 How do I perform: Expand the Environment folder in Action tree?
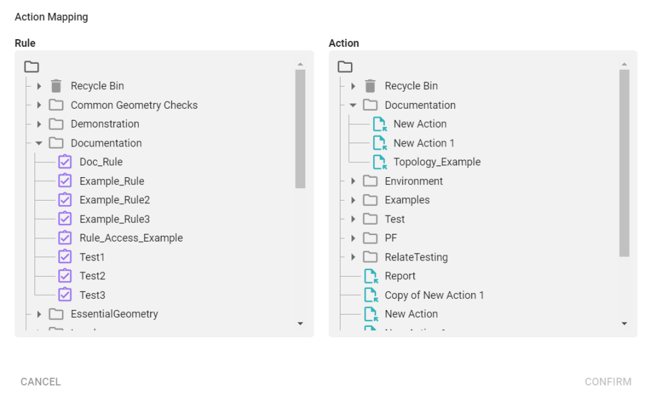(x=353, y=181)
